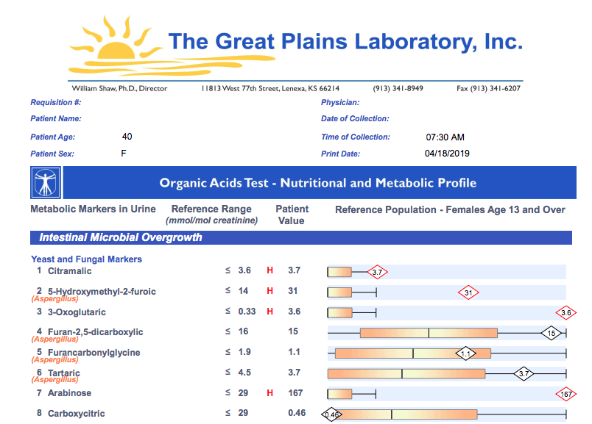This screenshot has width=592, height=424.
Task: Click the Reference Population column header
Action: 450,209
